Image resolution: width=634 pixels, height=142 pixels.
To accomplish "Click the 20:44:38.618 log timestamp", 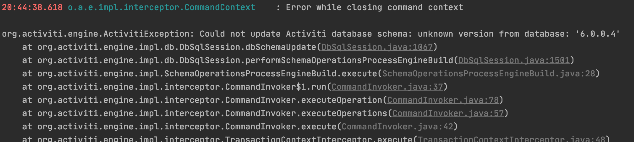I will (x=32, y=7).
